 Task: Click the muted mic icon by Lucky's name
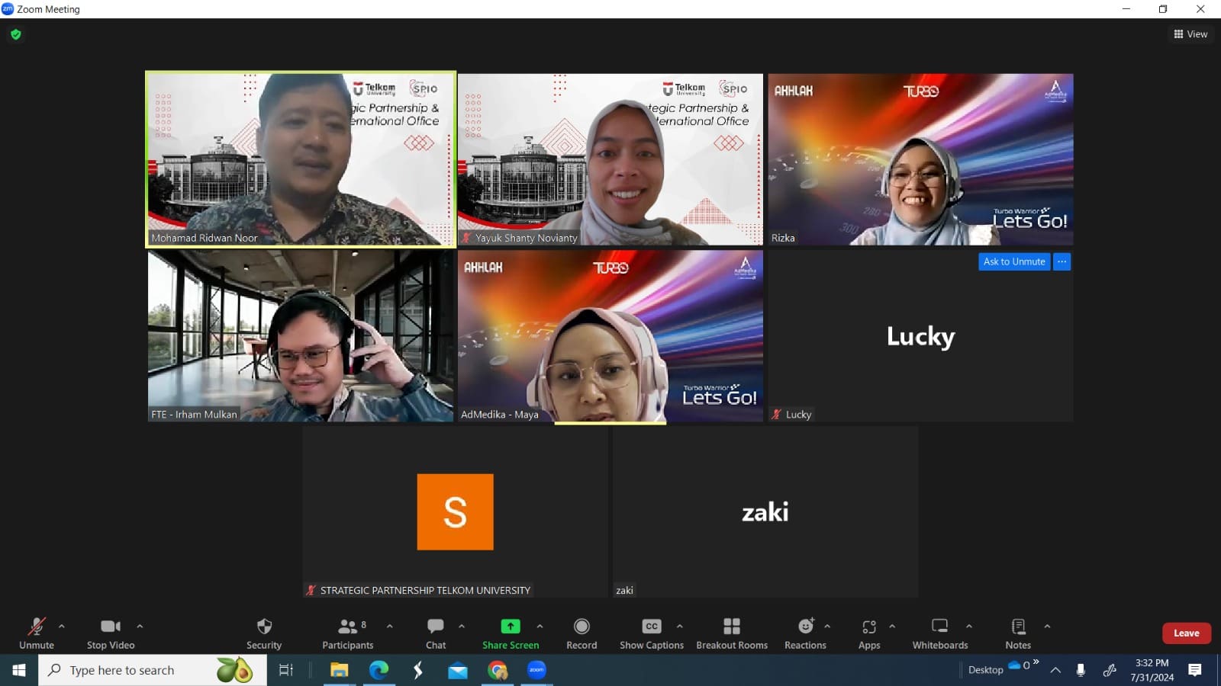point(777,415)
